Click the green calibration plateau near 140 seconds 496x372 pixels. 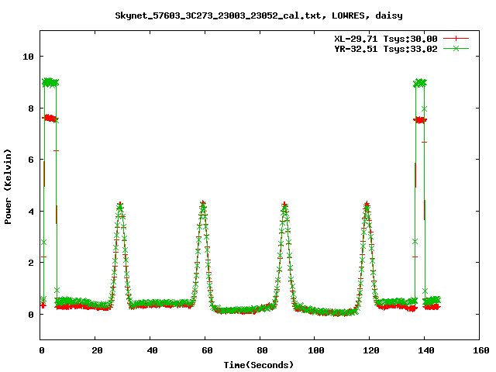[420, 82]
